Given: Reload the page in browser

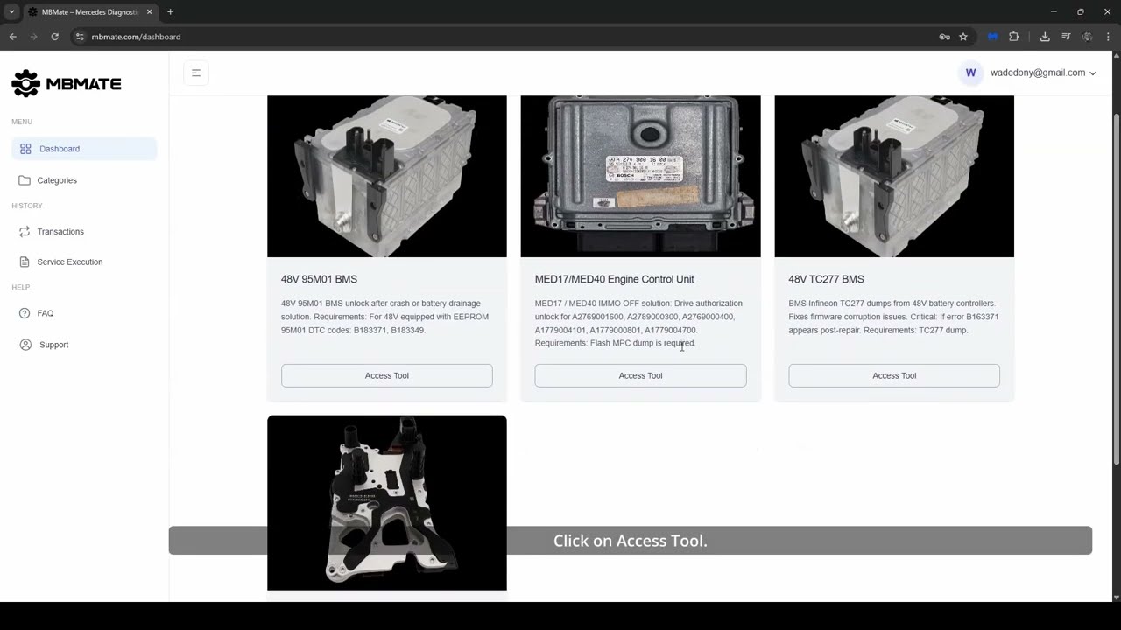Looking at the screenshot, I should tap(54, 37).
